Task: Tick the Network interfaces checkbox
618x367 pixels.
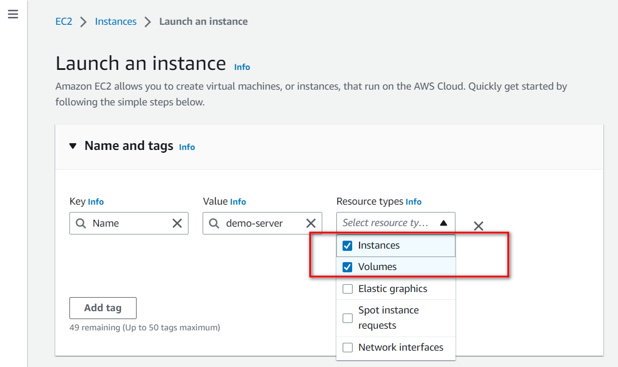Action: coord(348,347)
